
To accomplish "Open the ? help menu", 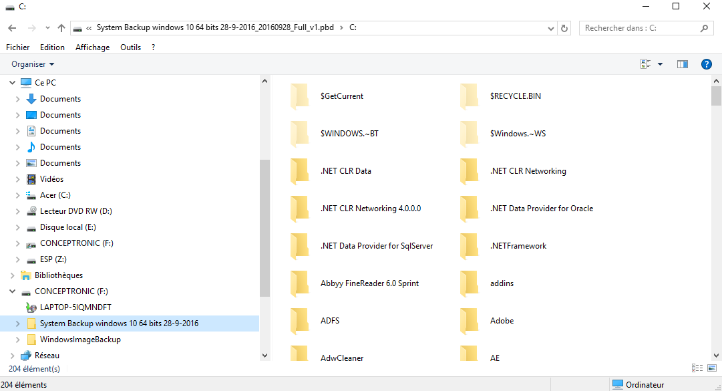I will [154, 47].
